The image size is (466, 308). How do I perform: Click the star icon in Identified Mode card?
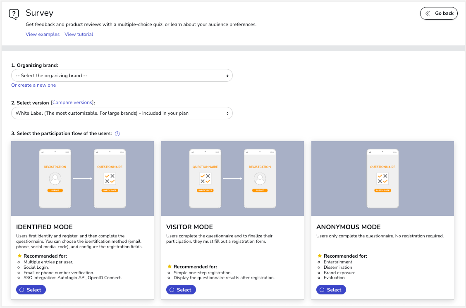[19, 256]
